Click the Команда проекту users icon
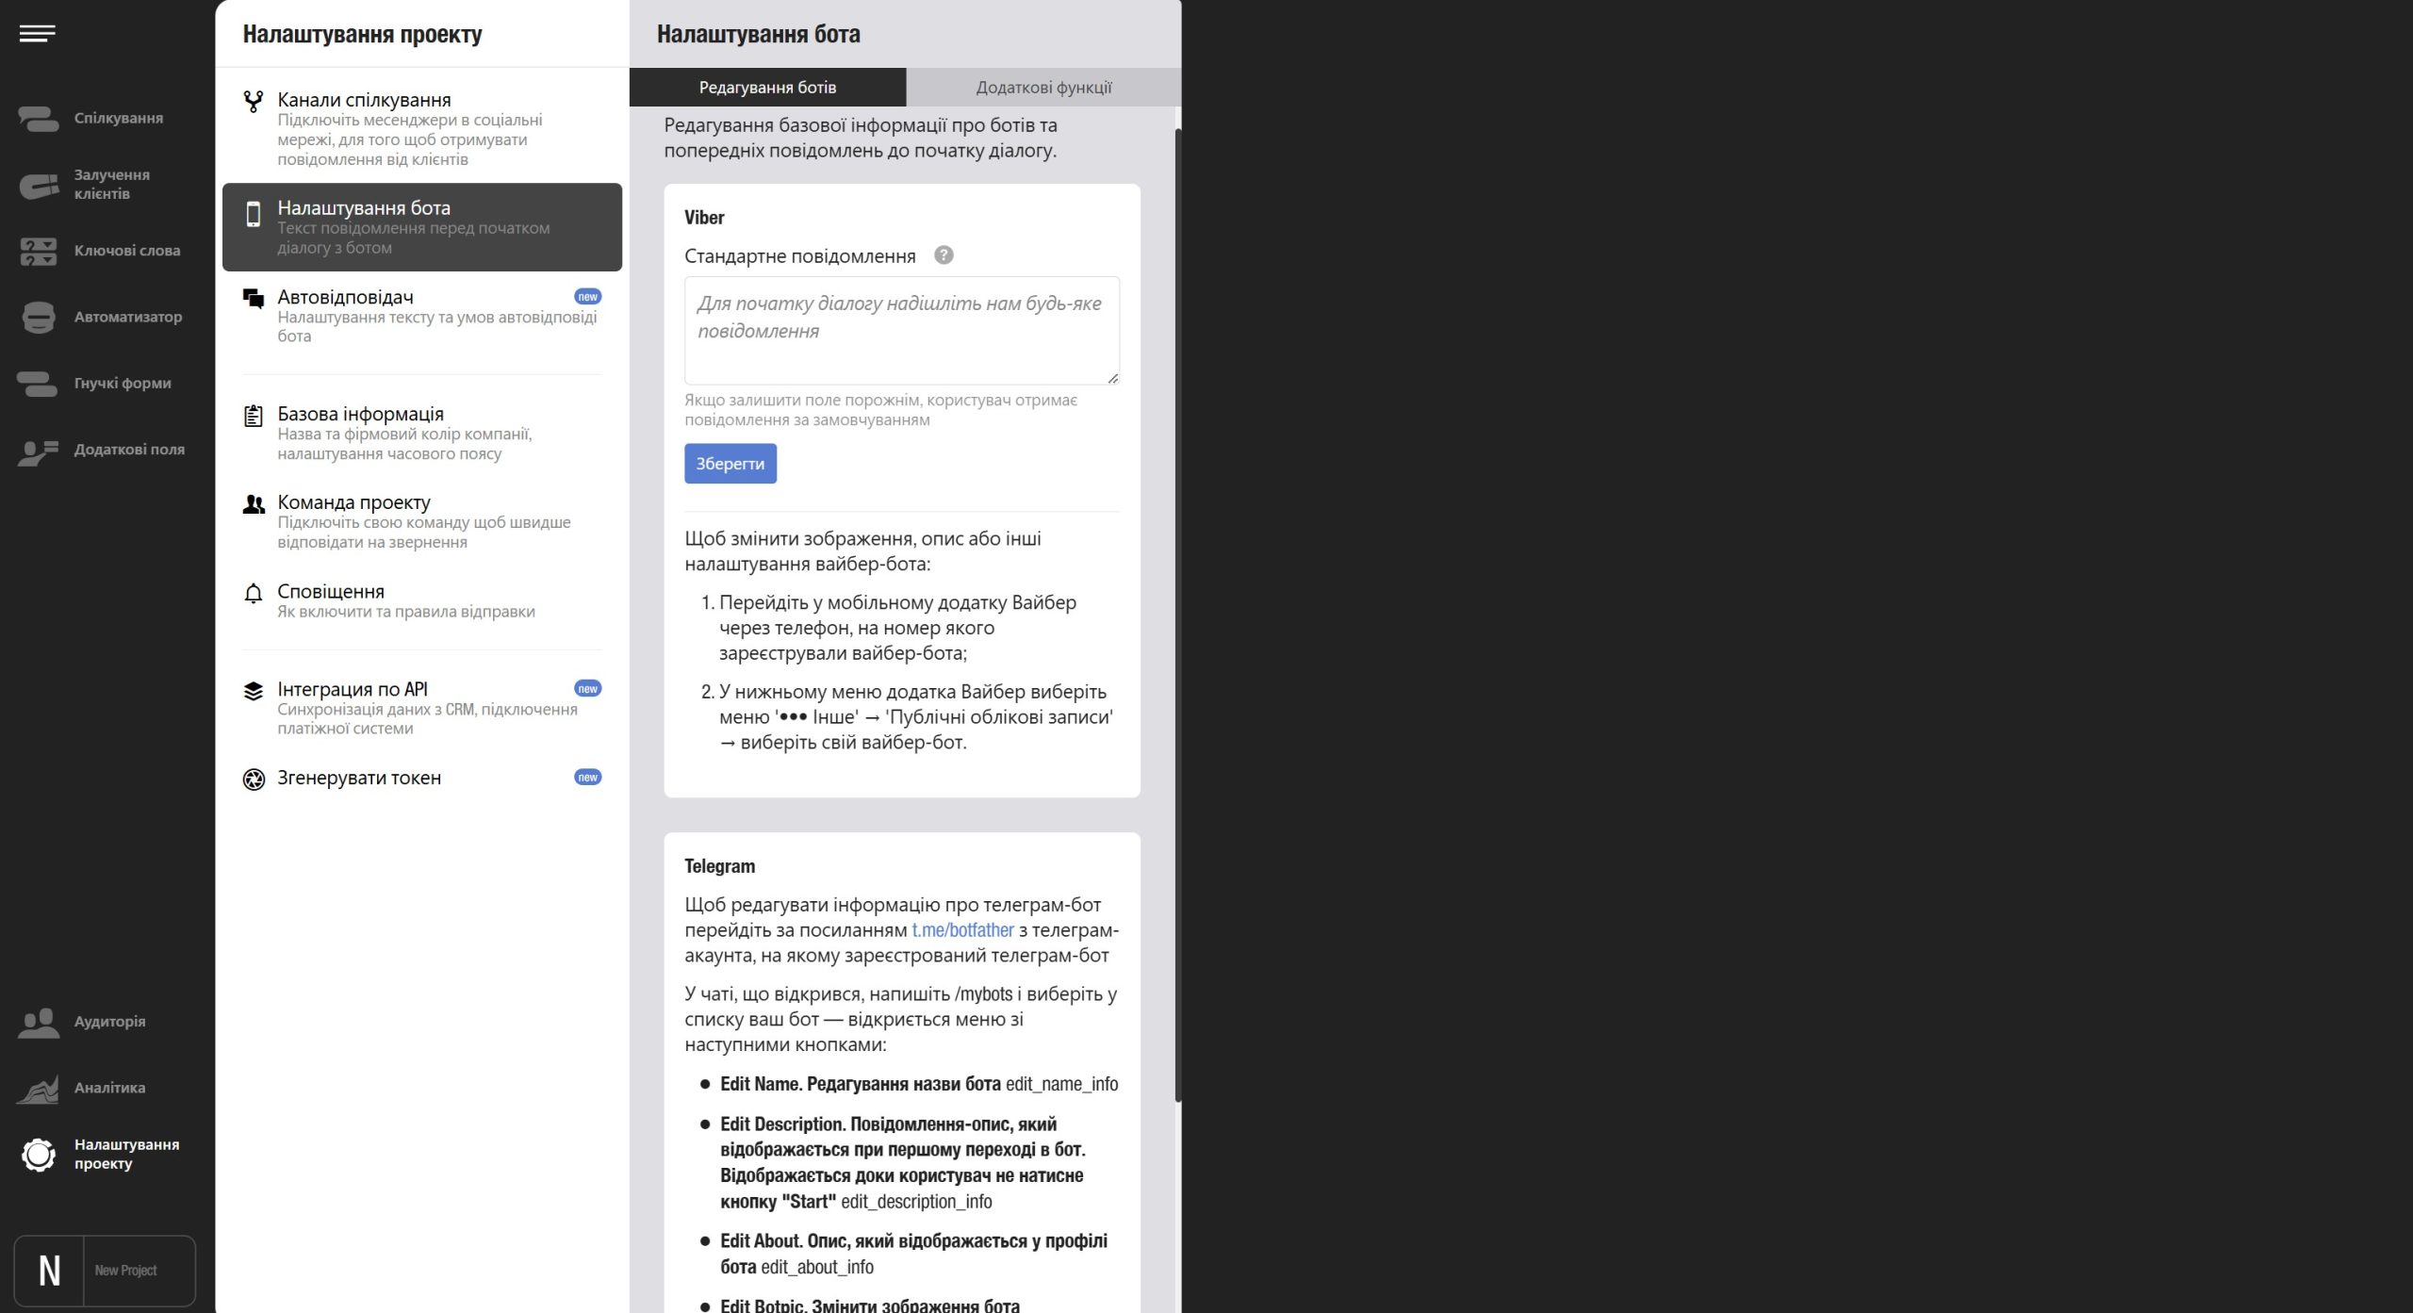Image resolution: width=2413 pixels, height=1313 pixels. point(253,504)
